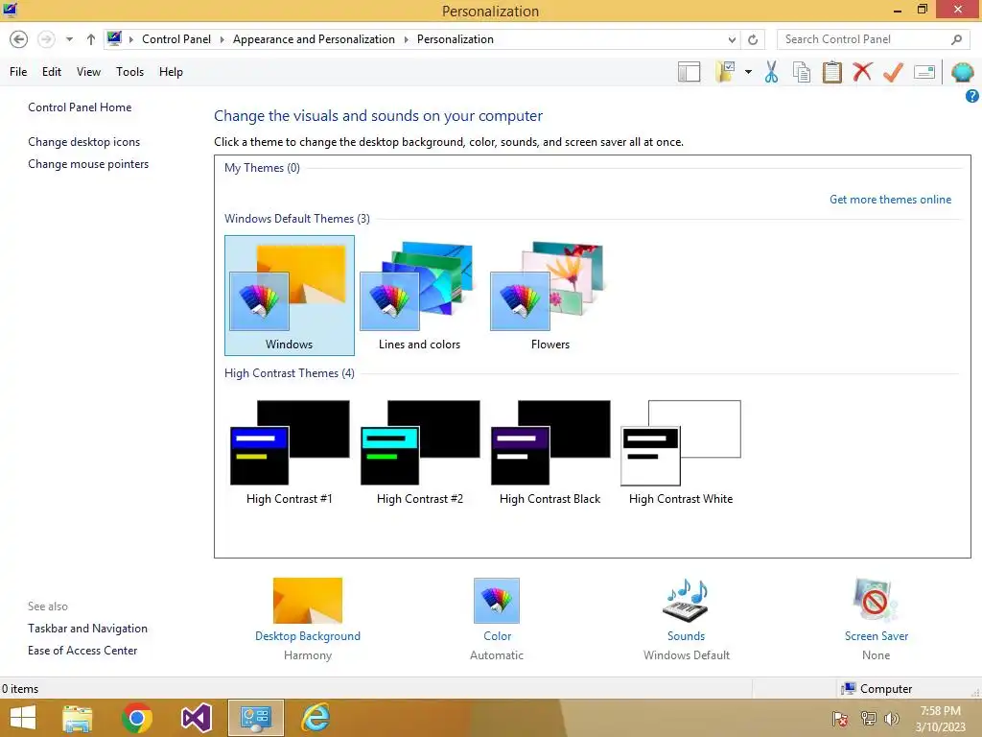Open the Windows Start button

pyautogui.click(x=23, y=718)
